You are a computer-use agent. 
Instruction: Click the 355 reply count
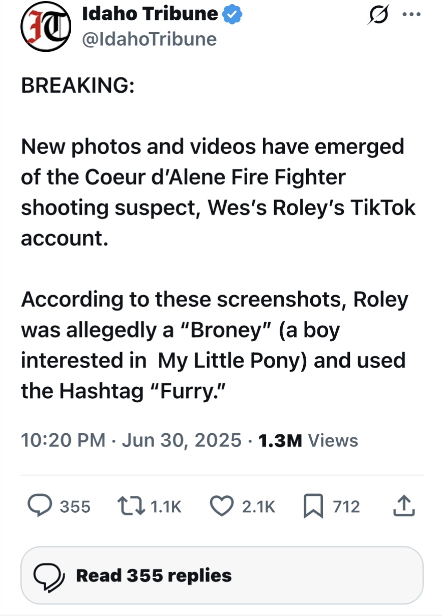tap(75, 506)
